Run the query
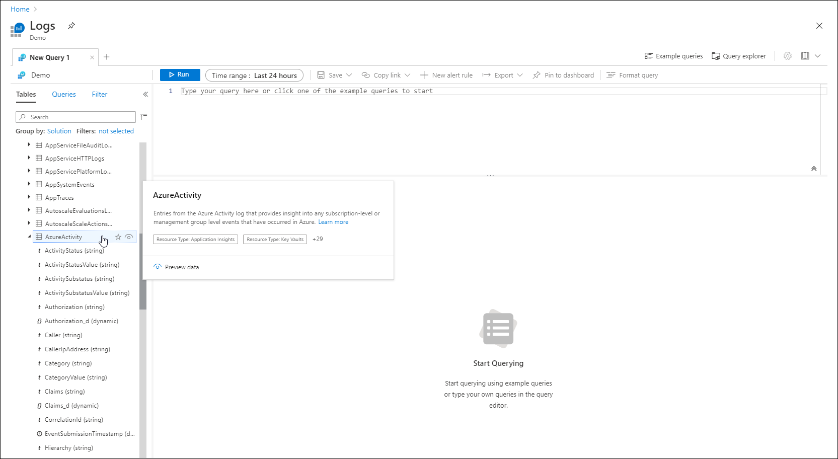The image size is (838, 459). tap(180, 74)
